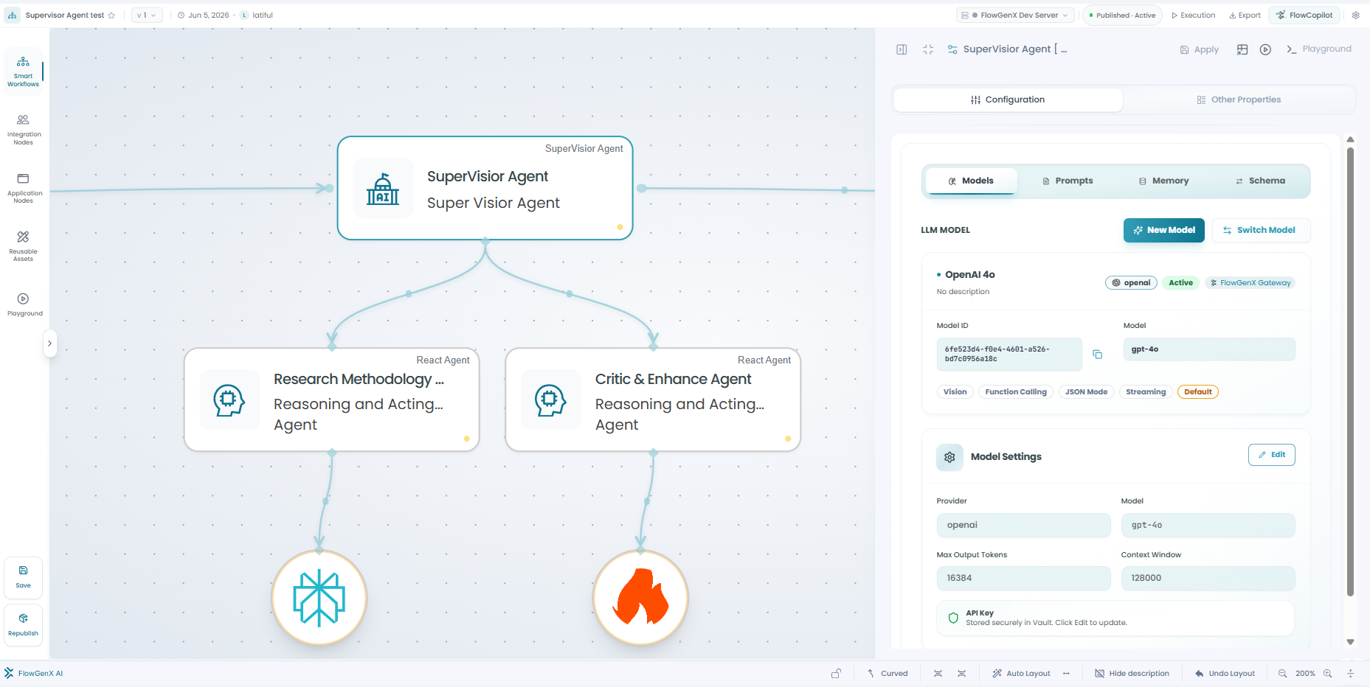Select the Schema tab
This screenshot has height=687, width=1370.
pos(1260,181)
